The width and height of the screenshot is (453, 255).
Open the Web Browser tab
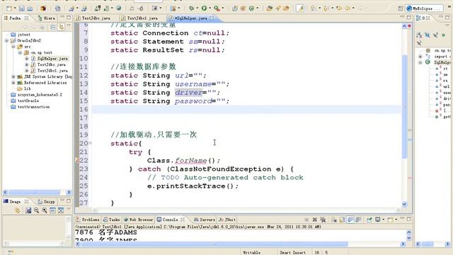[138, 220]
